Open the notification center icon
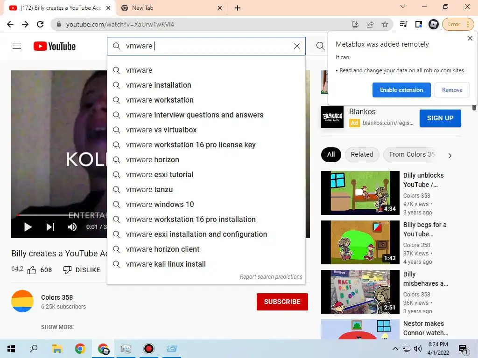Viewport: 478px width, 358px height. click(x=463, y=349)
